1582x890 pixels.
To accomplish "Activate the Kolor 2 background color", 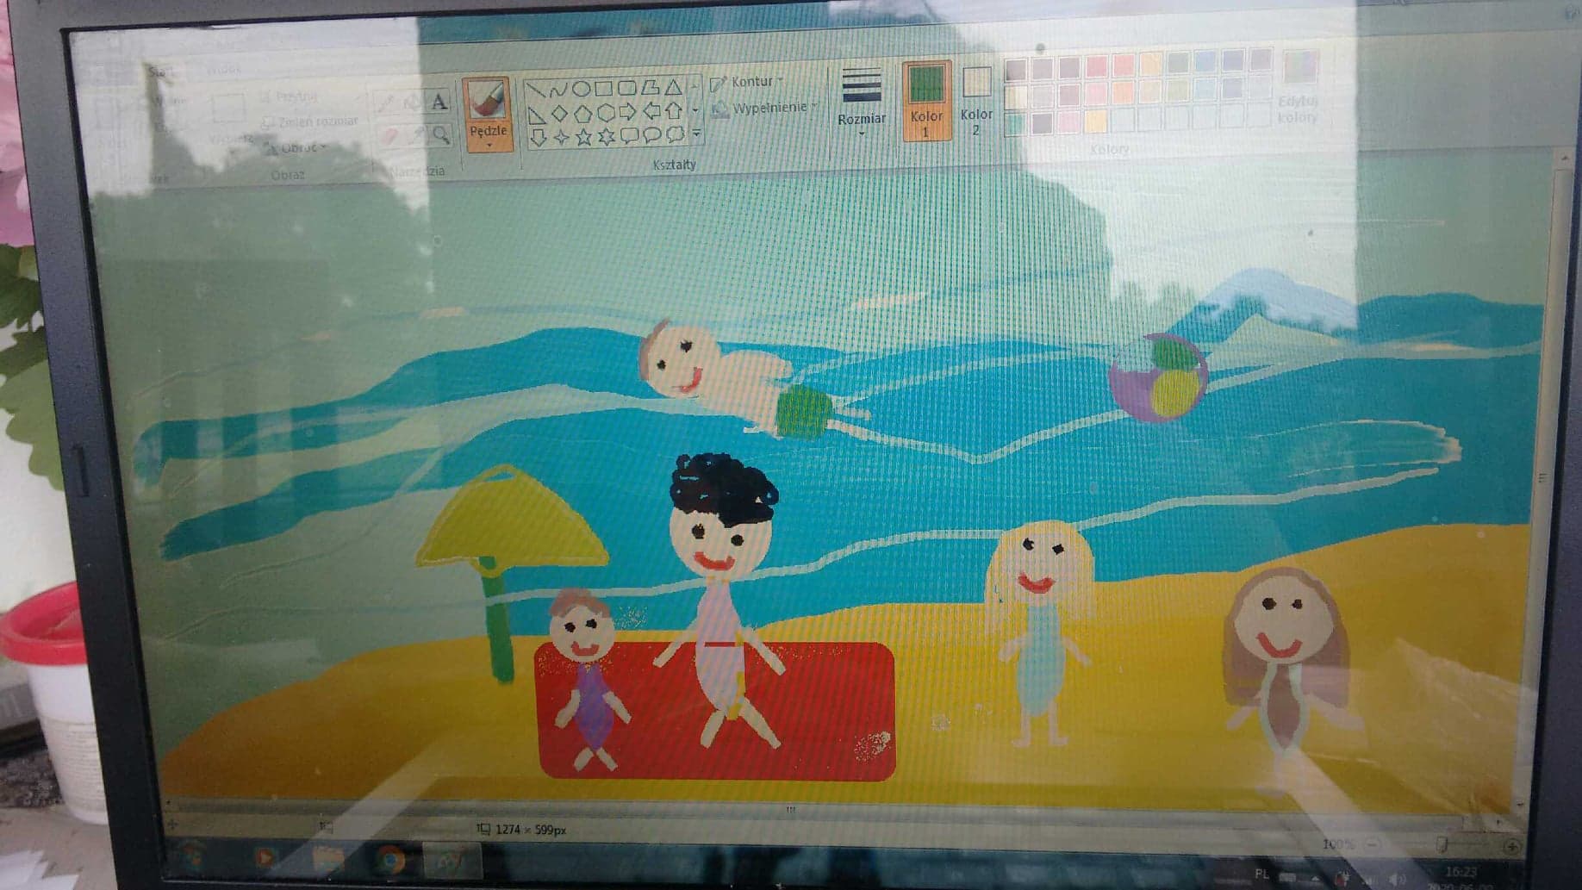I will [976, 101].
